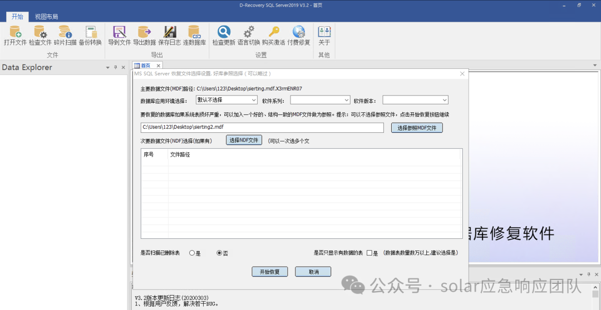
Task: Start 碎片扫描 fragment scan
Action: click(65, 36)
